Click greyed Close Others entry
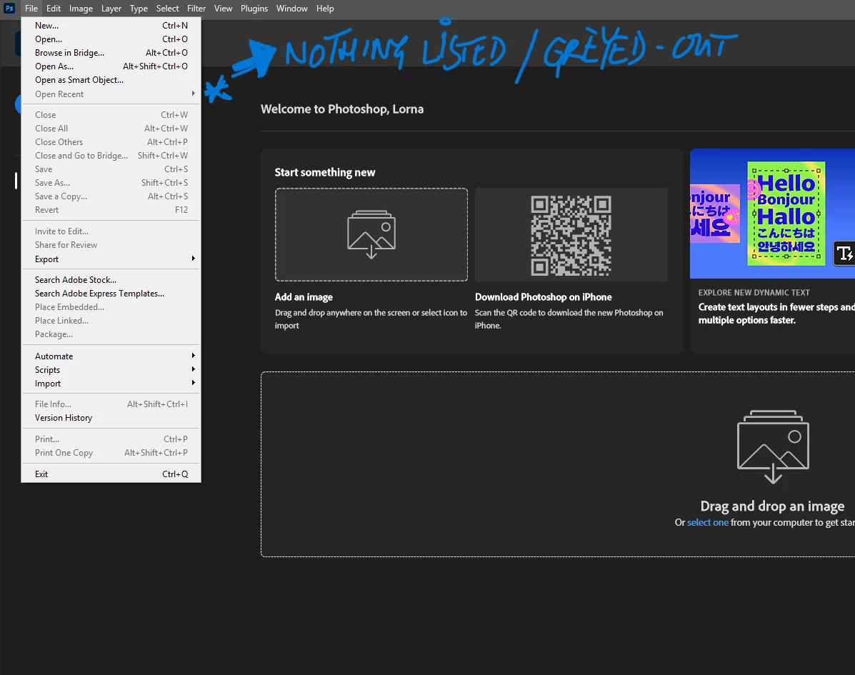This screenshot has height=675, width=855. 111,142
